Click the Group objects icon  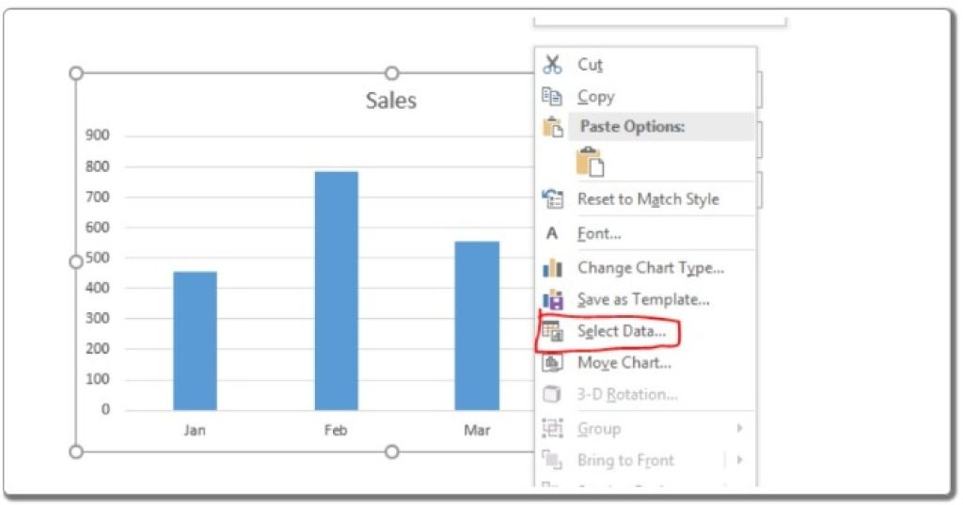[x=552, y=428]
